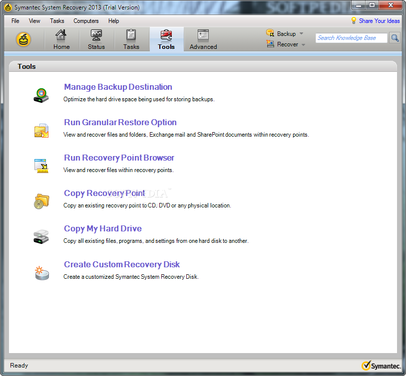406x376 pixels.
Task: Open the Home tab icon
Action: (x=61, y=35)
